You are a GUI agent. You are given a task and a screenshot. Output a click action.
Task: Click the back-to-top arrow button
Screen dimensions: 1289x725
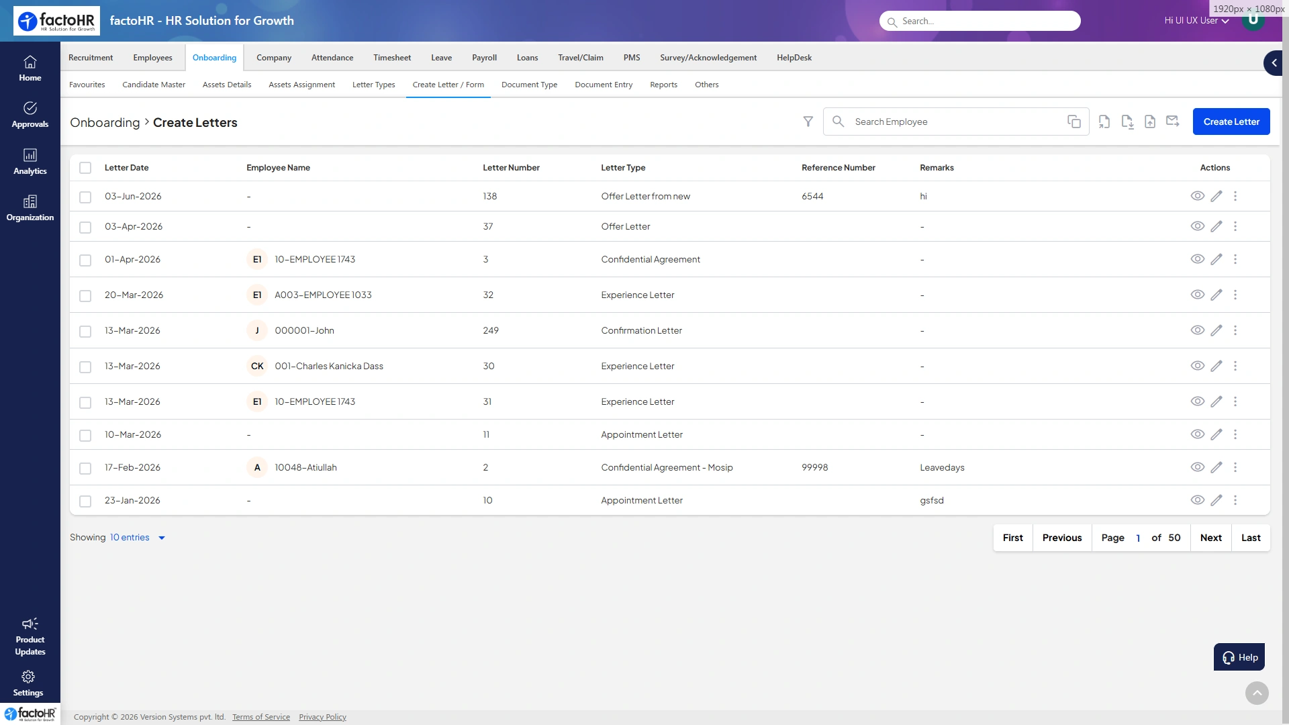pos(1257,693)
